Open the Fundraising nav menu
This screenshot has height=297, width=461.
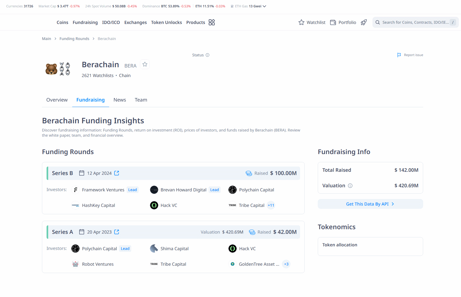85,22
